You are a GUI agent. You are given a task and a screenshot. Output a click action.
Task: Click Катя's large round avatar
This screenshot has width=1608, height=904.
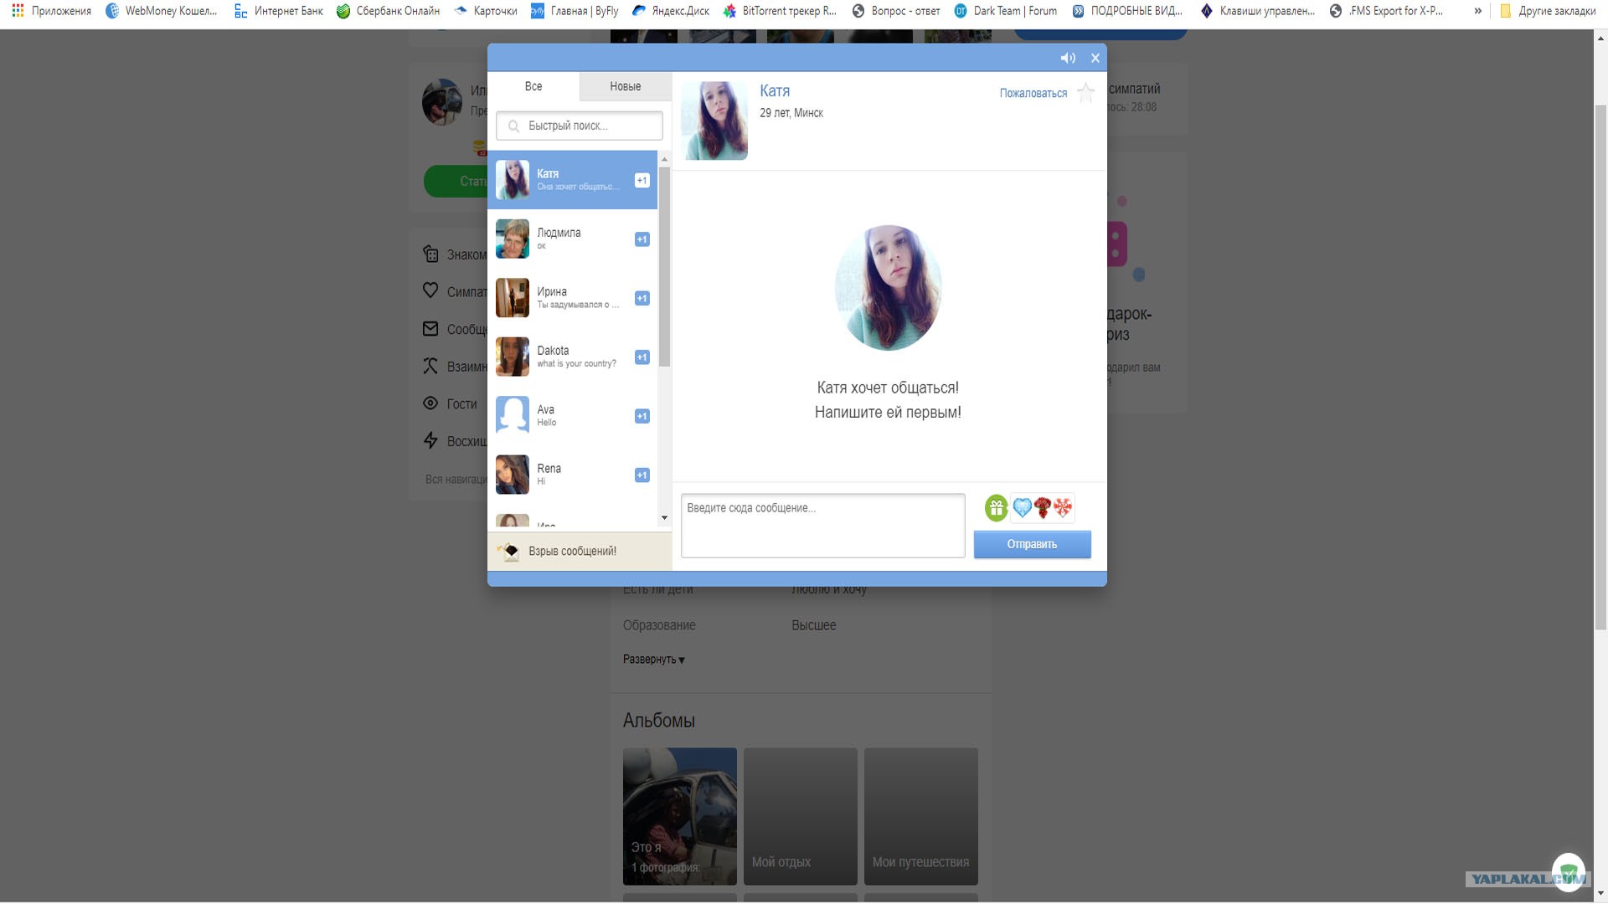point(889,287)
